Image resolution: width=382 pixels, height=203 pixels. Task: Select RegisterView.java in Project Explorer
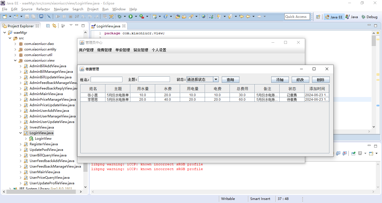pos(44,144)
